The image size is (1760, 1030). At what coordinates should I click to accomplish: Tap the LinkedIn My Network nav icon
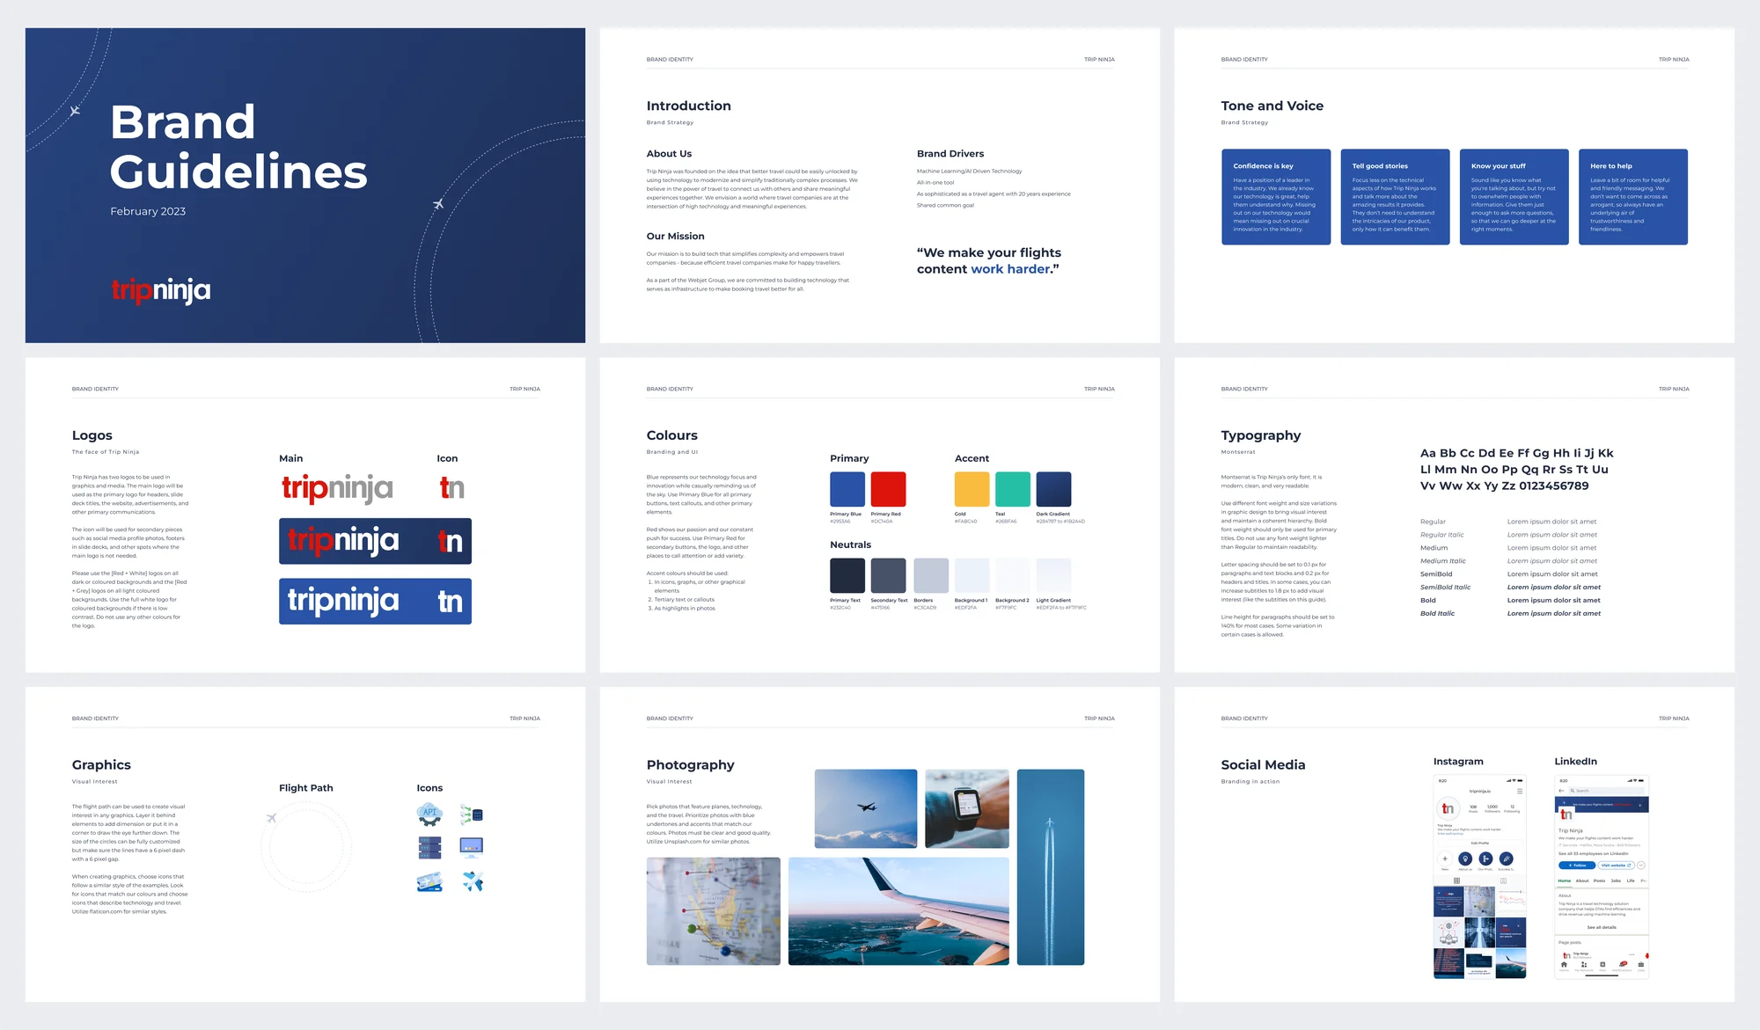[x=1584, y=965]
